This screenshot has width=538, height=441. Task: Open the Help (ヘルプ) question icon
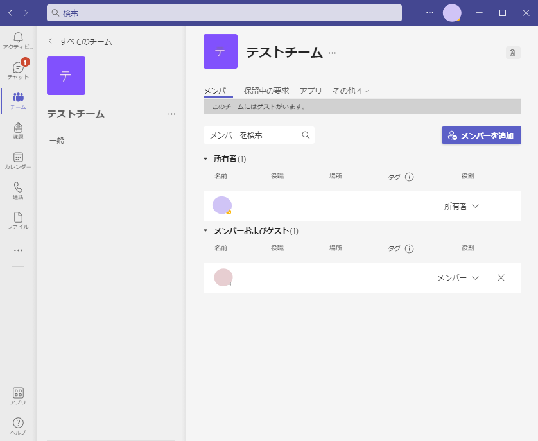18,426
